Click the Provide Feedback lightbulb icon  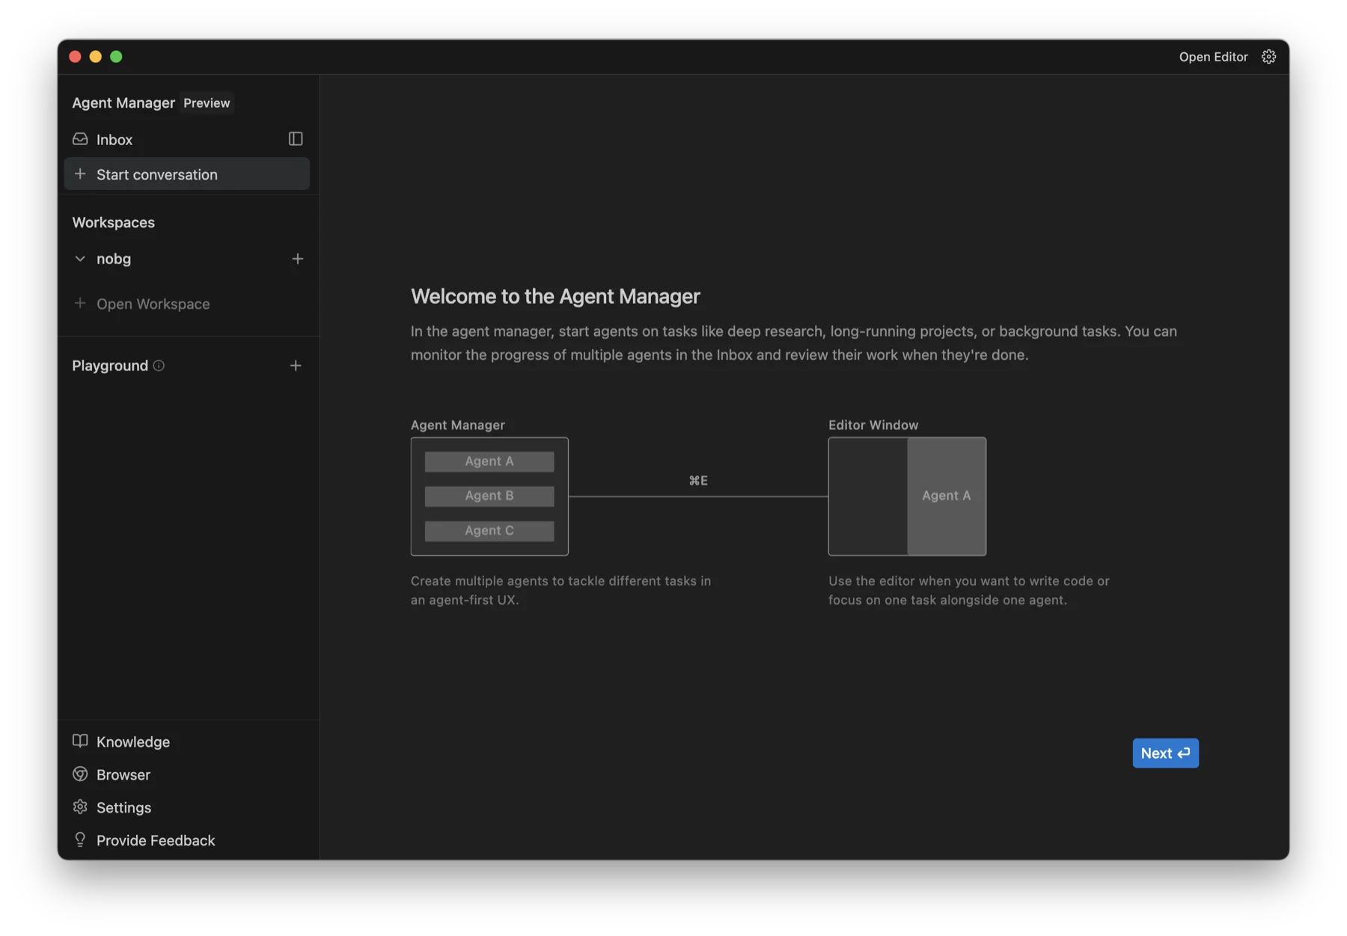80,840
